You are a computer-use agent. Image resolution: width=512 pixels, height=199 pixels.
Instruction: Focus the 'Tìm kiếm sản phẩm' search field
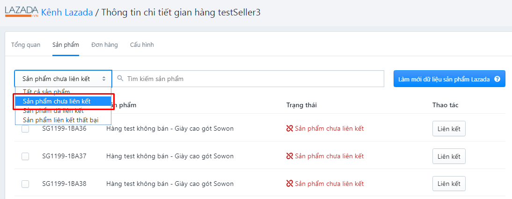[x=249, y=79]
